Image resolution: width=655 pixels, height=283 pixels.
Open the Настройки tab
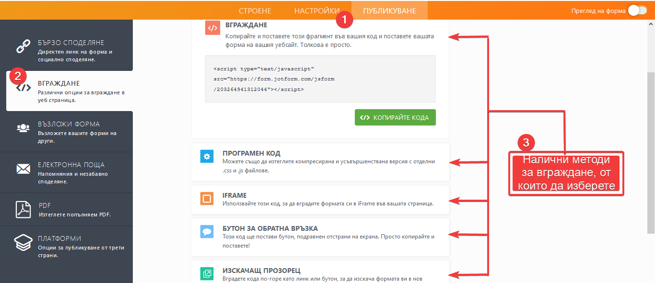317,11
